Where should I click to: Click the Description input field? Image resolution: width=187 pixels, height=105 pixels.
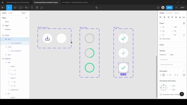click(x=172, y=60)
